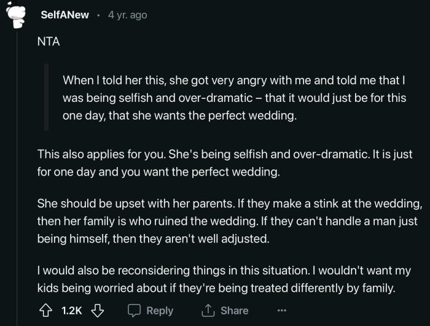Click the quoted "When I told her this" passage
The height and width of the screenshot is (326, 430).
233,98
